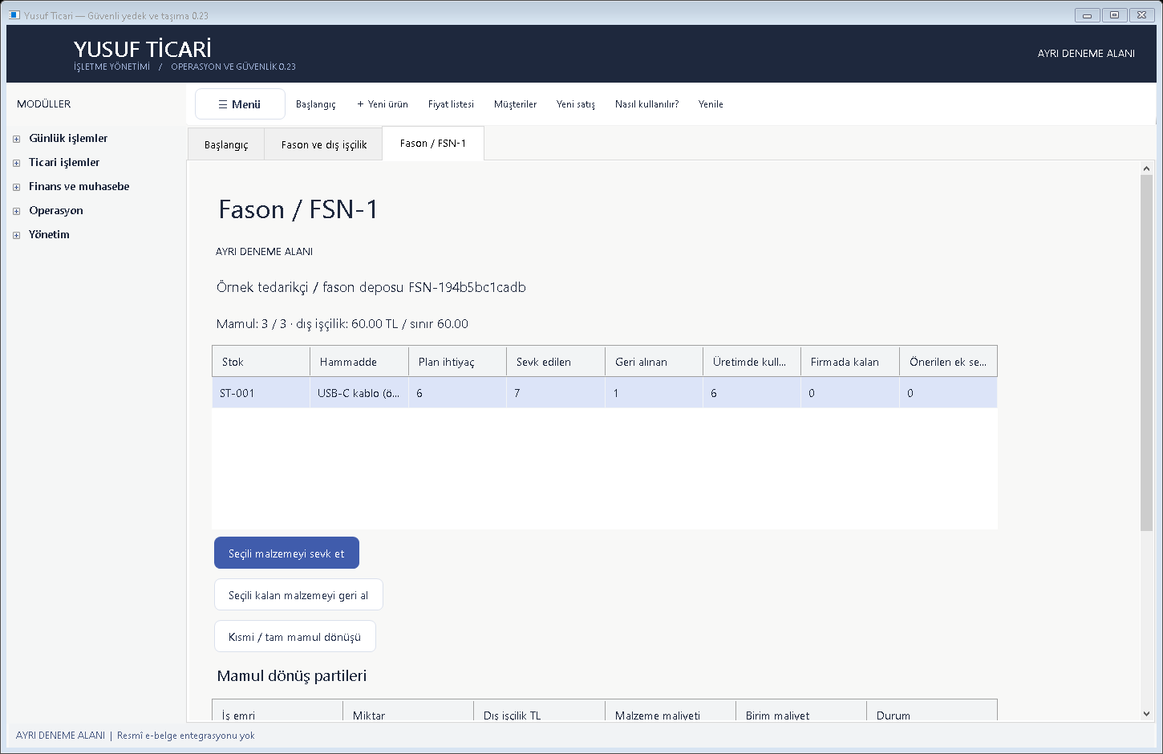Open Müşteriler in the toolbar
Screen dimensions: 1163x754
tap(515, 104)
